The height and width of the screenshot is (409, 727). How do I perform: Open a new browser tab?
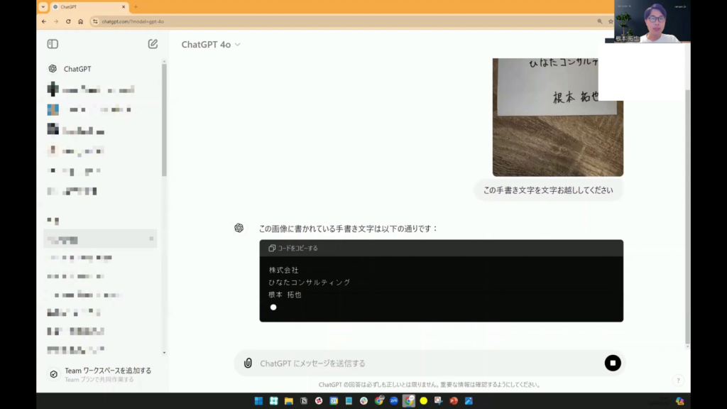tap(136, 6)
